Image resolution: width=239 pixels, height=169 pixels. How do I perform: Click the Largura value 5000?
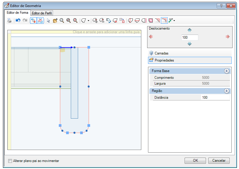[206, 83]
